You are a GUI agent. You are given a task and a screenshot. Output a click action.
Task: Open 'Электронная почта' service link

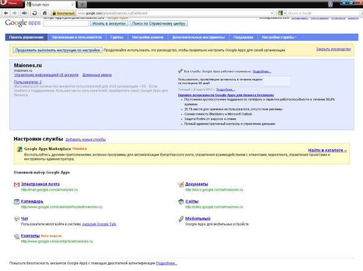tap(40, 184)
